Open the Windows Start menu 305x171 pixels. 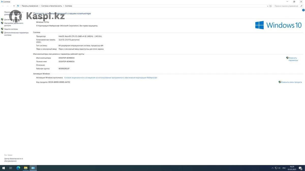4,168
